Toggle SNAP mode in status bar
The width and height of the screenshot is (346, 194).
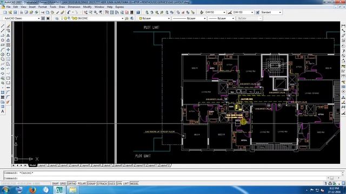(55, 183)
